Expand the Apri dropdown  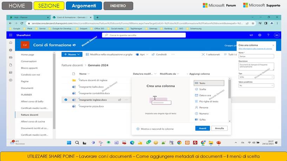click(147, 54)
